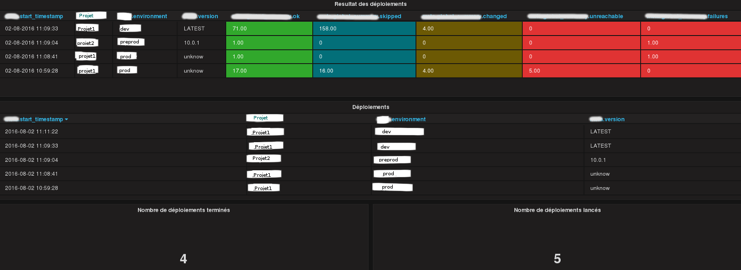
Task: Sort results table by environment column header
Action: (x=142, y=16)
